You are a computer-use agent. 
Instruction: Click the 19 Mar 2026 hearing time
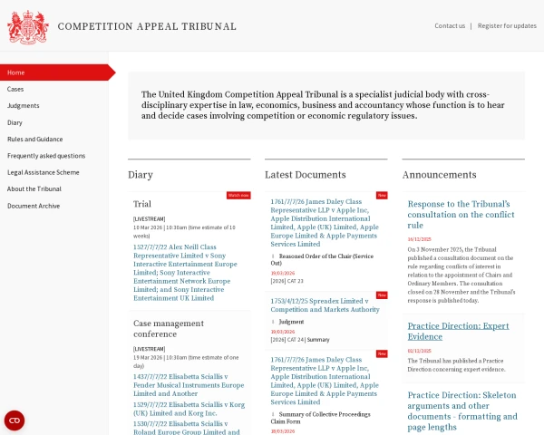(186, 362)
